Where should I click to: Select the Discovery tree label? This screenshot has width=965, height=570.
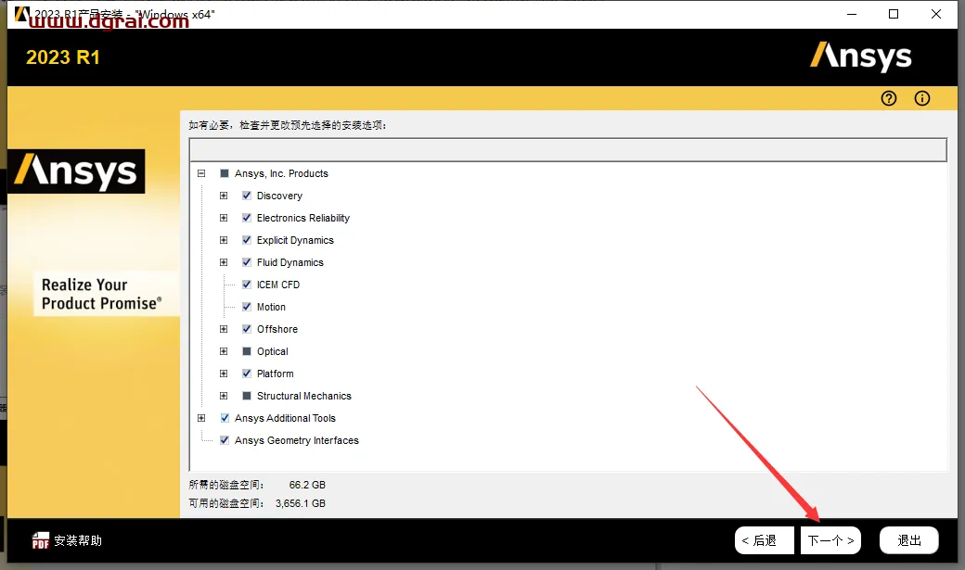click(x=279, y=196)
